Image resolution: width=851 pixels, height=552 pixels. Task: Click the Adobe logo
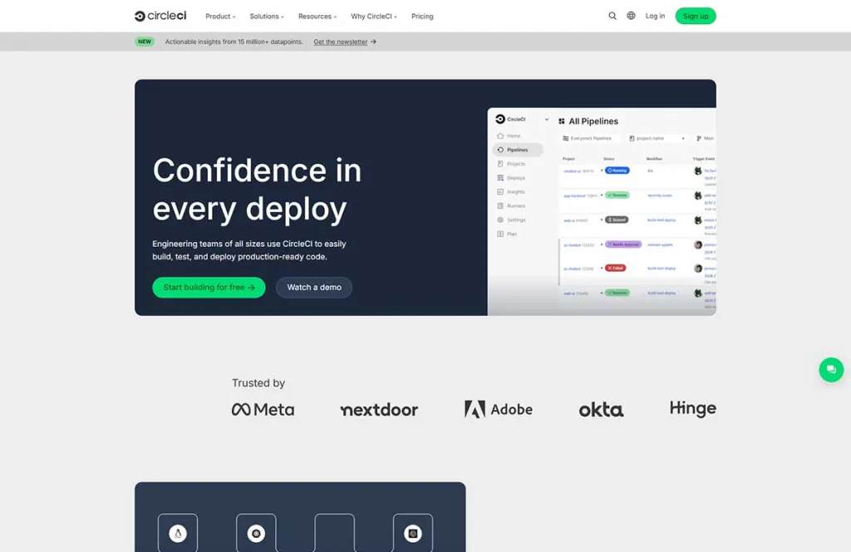pos(499,409)
